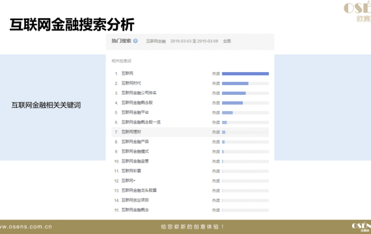Image resolution: width=371 pixels, height=234 pixels.
Task: Open the 2015-03-03 至 2015-03-09 date range
Action: 194,41
